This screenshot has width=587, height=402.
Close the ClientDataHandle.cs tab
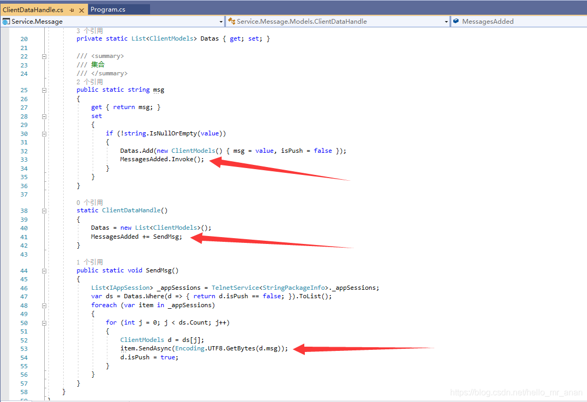pos(81,10)
